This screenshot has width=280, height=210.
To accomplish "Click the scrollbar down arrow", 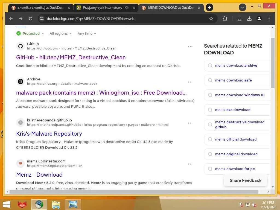I will (x=273, y=187).
